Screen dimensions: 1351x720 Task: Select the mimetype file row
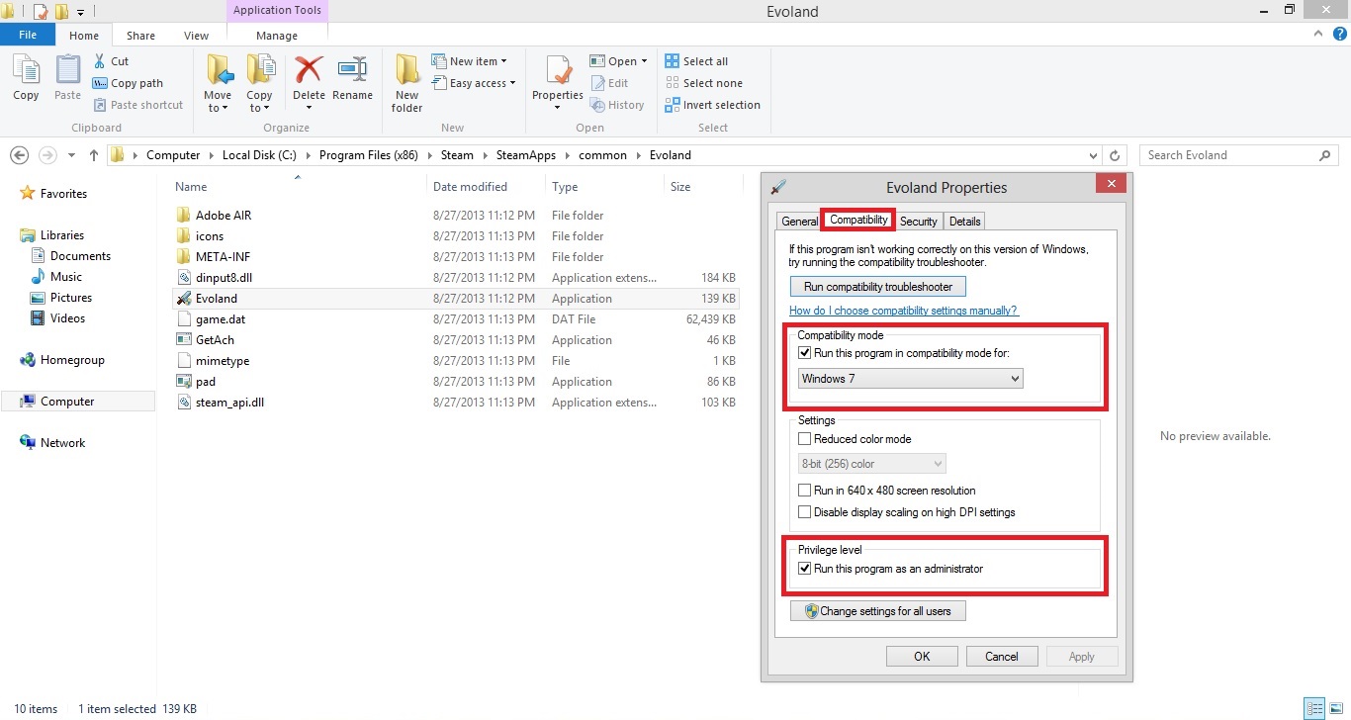click(x=455, y=361)
